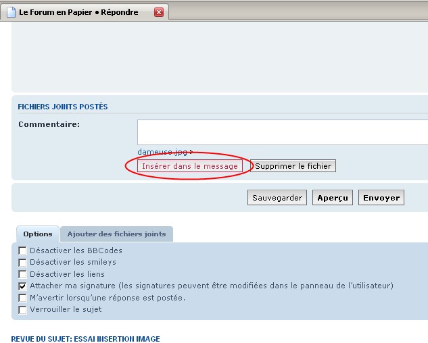Preview the post with the Aperçu button
This screenshot has width=428, height=343.
(332, 198)
